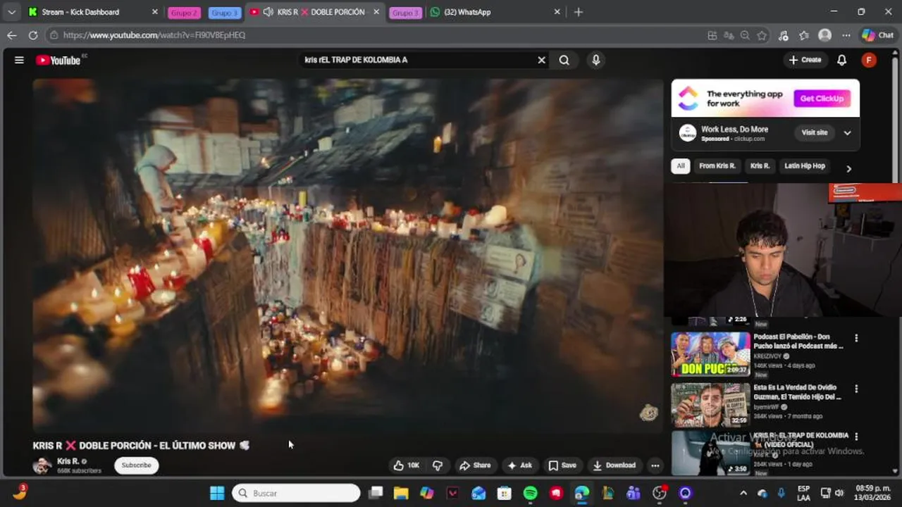Screen dimensions: 902x507
Task: Open Spotify from the taskbar
Action: click(x=530, y=494)
